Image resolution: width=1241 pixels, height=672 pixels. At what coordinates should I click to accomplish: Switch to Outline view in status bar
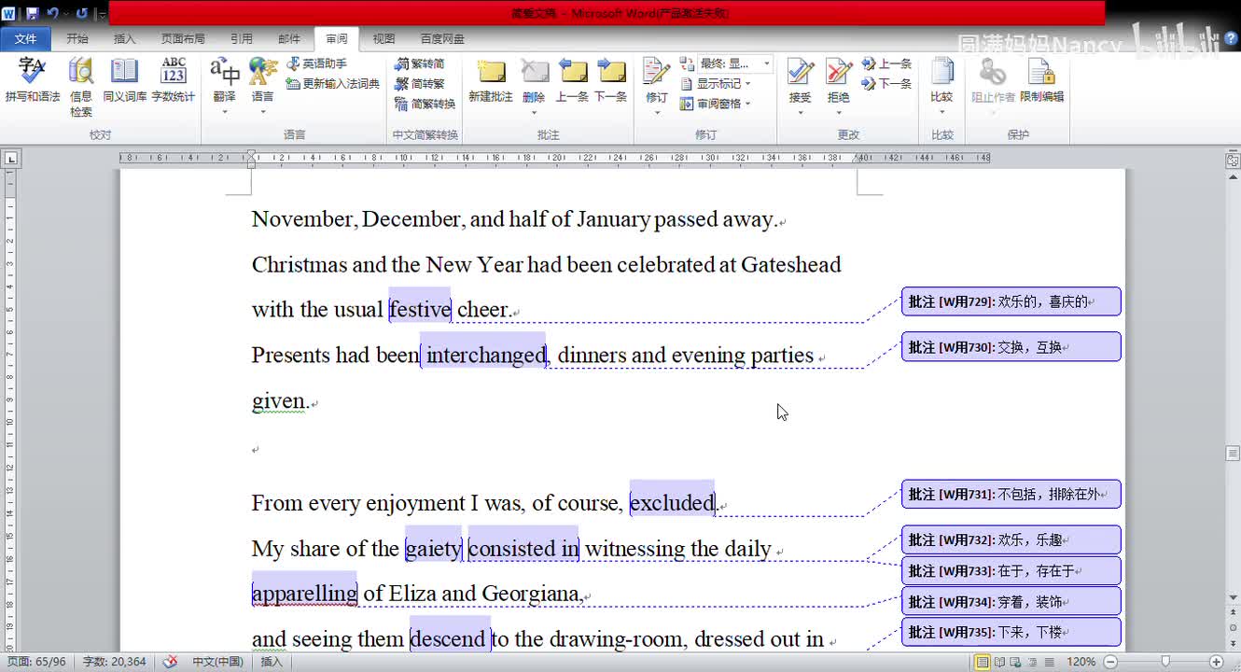pos(1033,662)
